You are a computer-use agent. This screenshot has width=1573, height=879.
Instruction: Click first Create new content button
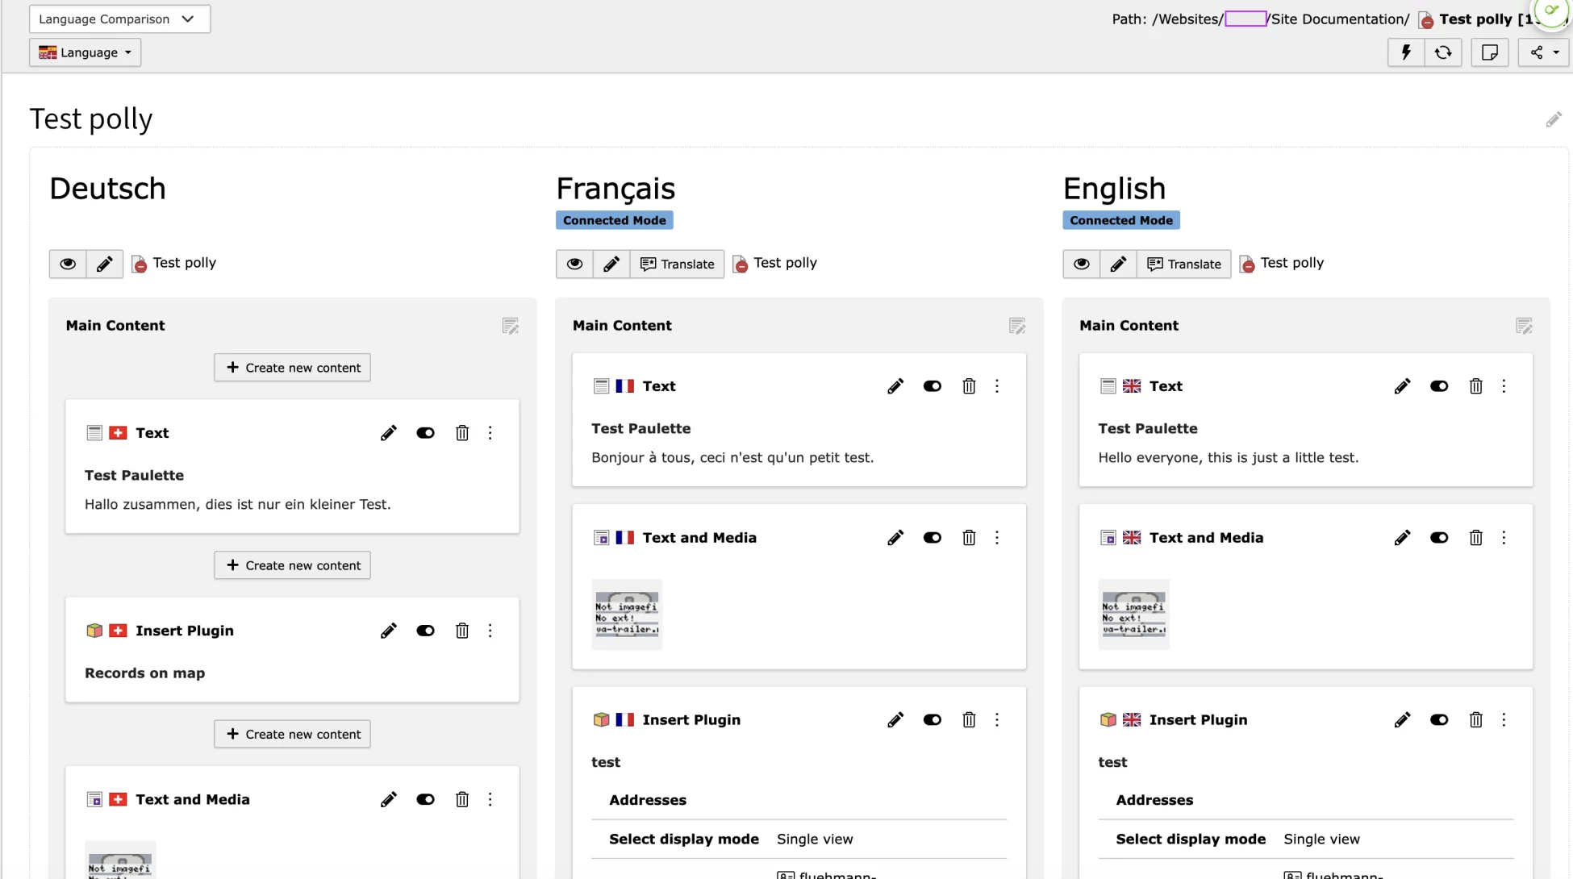(292, 368)
